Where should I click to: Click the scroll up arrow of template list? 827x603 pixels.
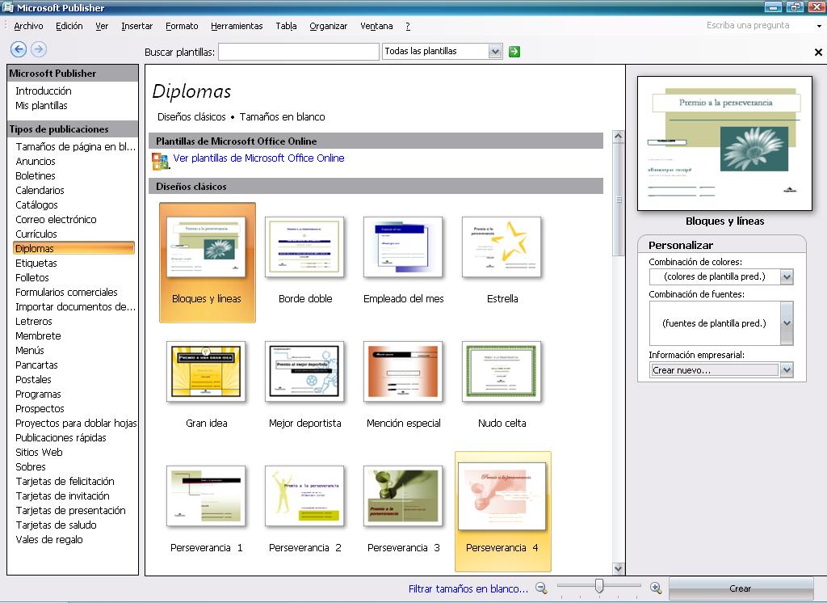(x=618, y=137)
